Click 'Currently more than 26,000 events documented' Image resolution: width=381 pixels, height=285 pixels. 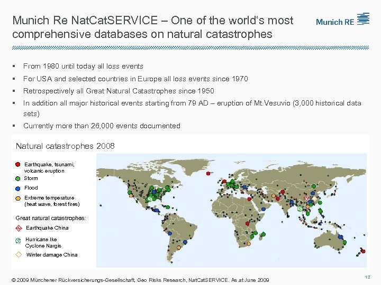(x=102, y=126)
